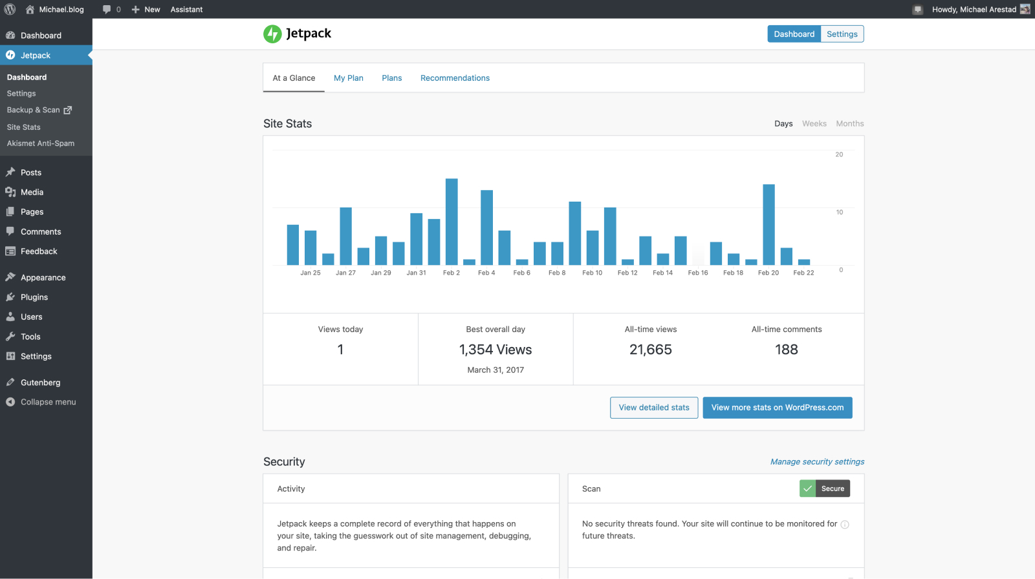Click the plus New icon

click(x=135, y=10)
